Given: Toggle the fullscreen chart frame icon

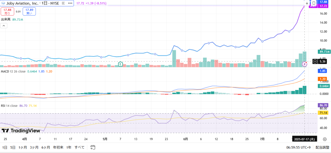Looking at the screenshot, I should pos(314,3).
